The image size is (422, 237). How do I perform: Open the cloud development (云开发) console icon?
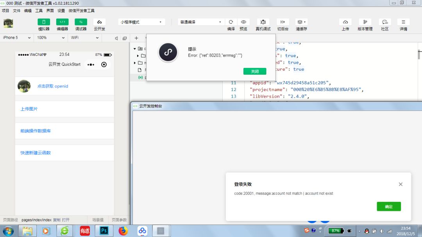99,22
